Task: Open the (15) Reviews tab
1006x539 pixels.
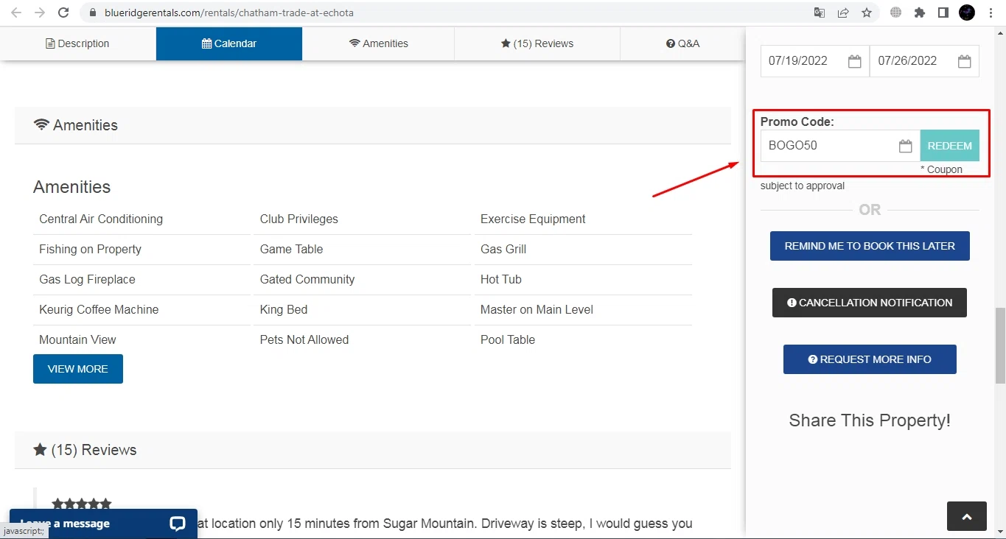Action: coord(537,43)
